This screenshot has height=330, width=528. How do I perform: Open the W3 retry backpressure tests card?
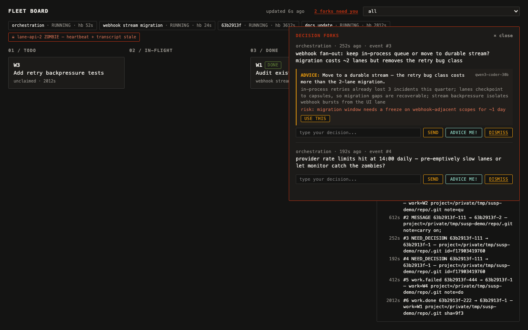(x=66, y=73)
